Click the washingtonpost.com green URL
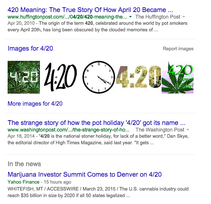The height and width of the screenshot is (204, 211). click(69, 130)
